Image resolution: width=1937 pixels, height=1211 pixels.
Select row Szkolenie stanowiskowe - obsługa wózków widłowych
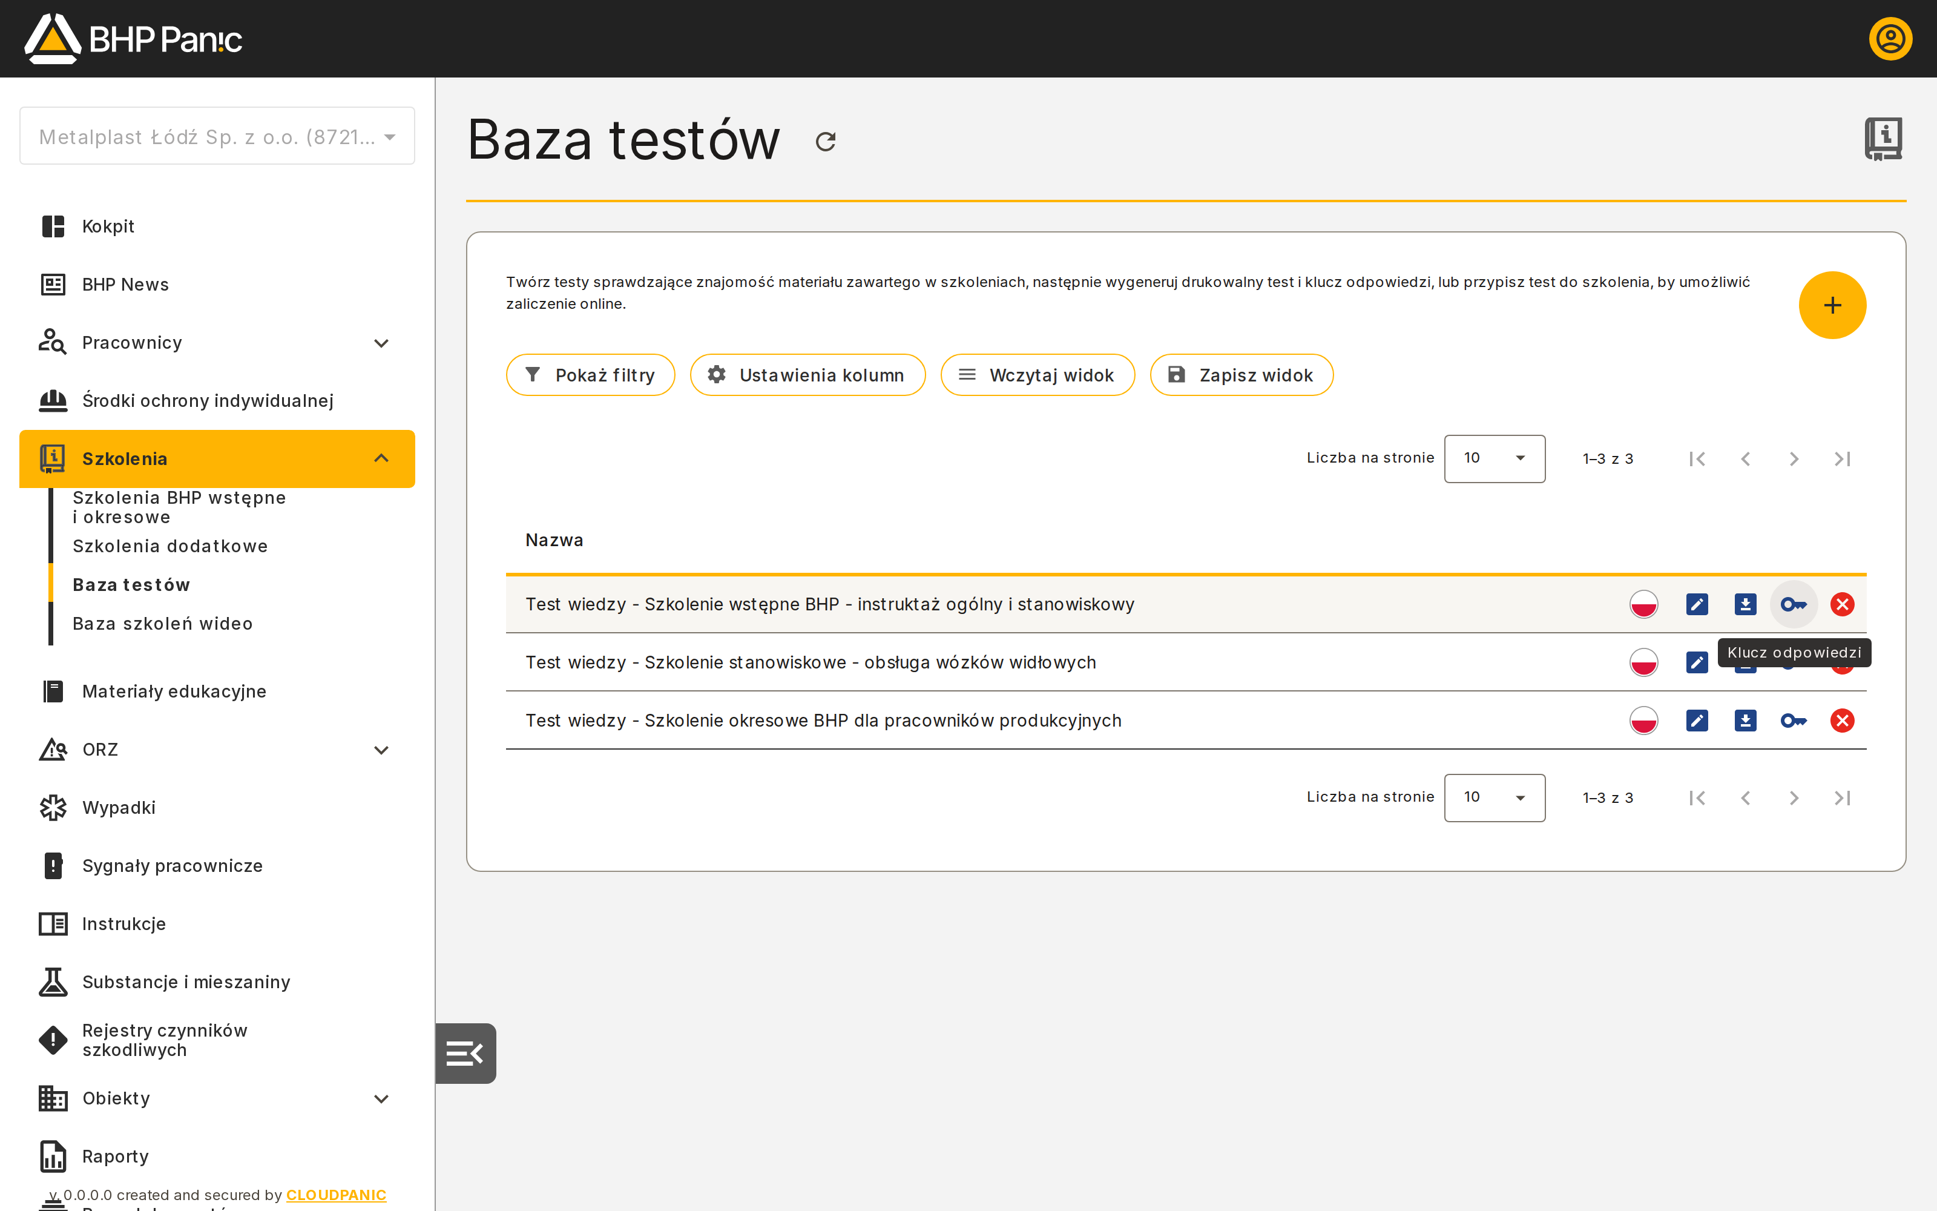[x=1185, y=662]
